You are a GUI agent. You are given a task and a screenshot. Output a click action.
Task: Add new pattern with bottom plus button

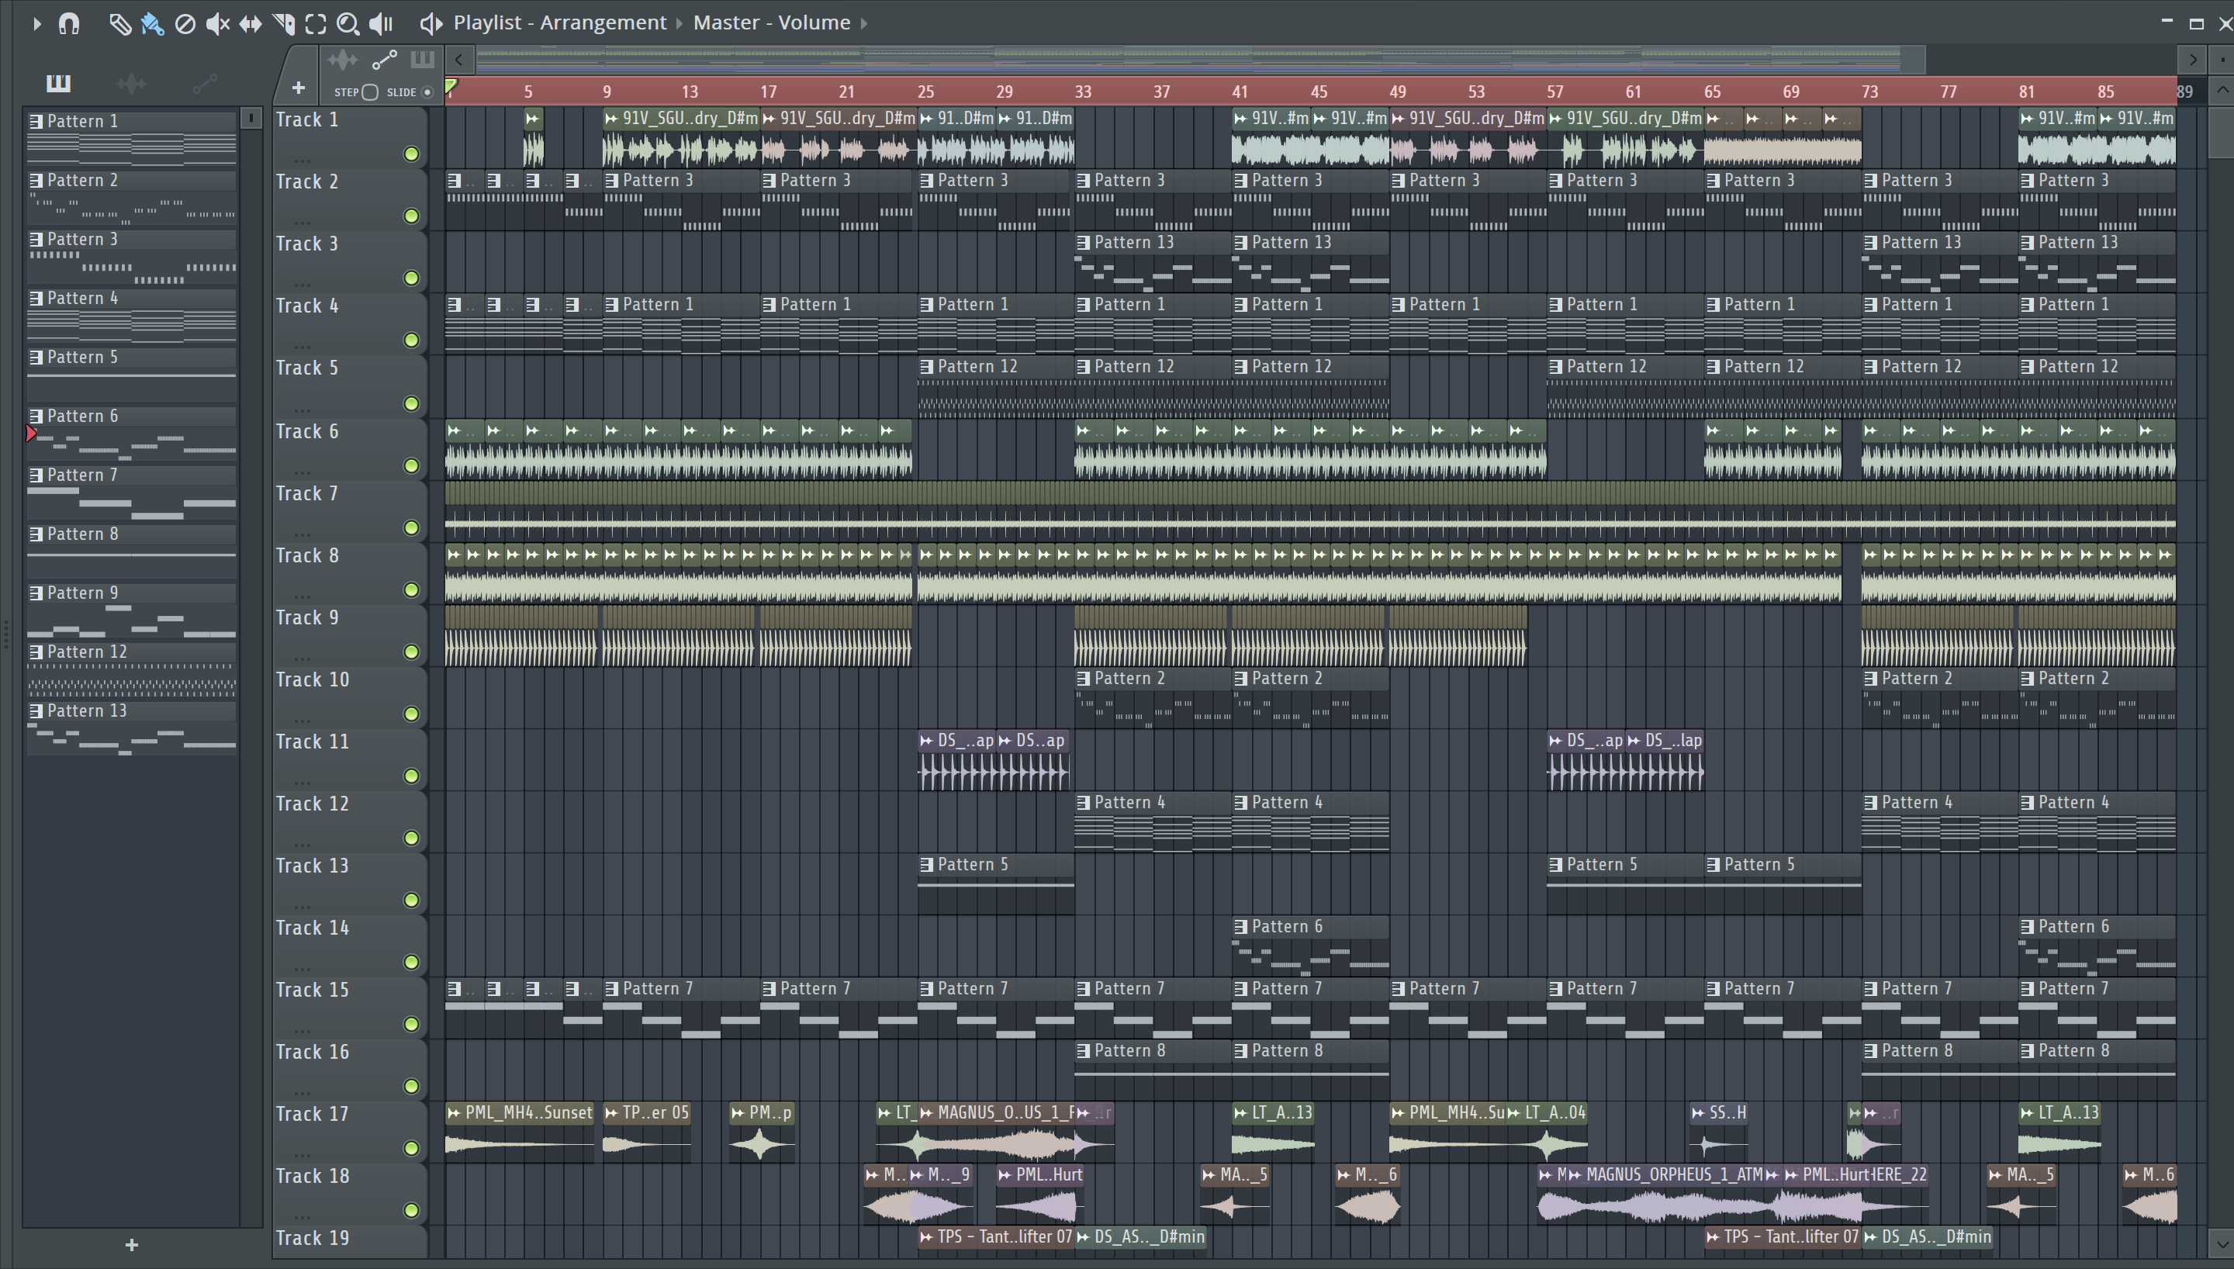(132, 1245)
